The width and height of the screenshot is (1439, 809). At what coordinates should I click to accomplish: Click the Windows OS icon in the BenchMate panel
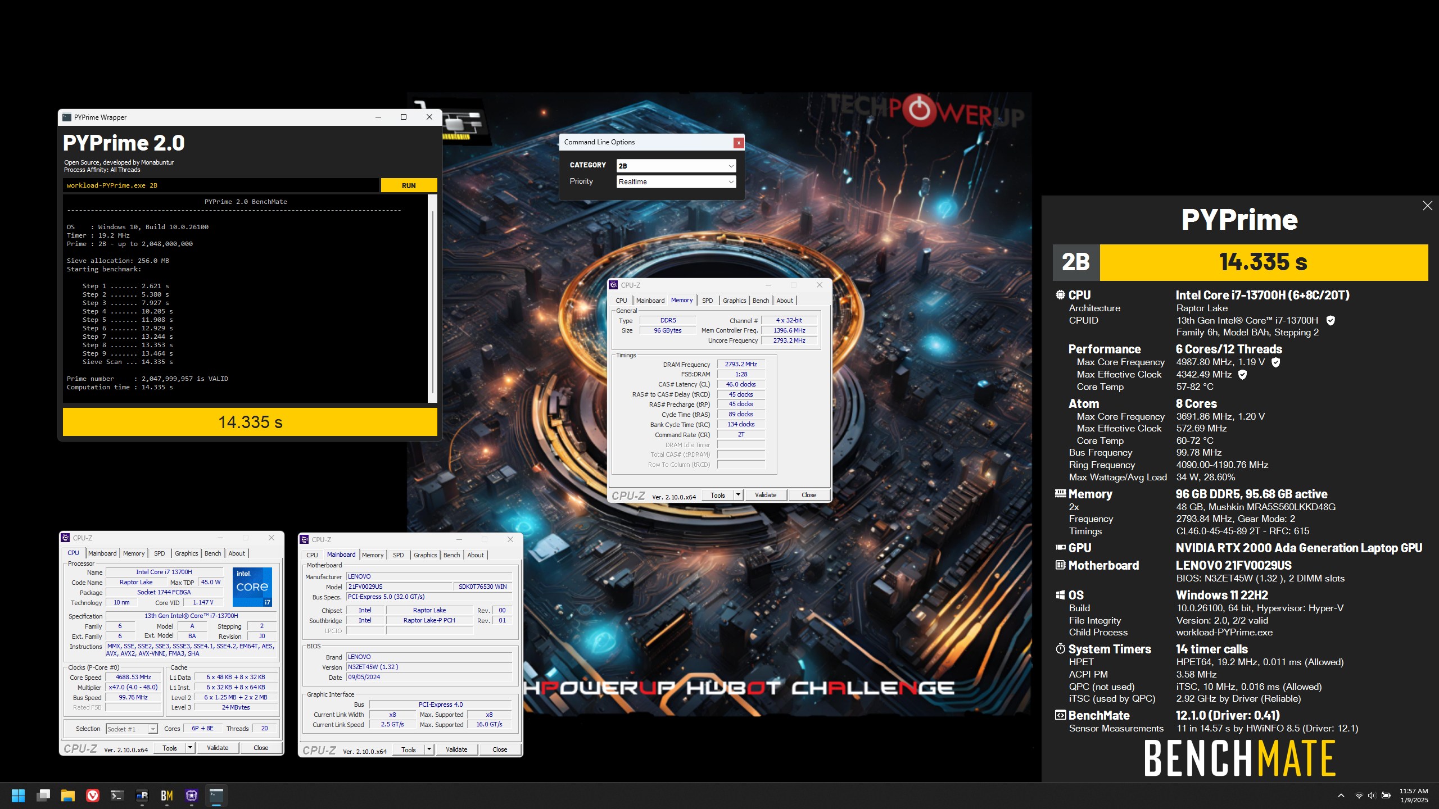pyautogui.click(x=1060, y=595)
